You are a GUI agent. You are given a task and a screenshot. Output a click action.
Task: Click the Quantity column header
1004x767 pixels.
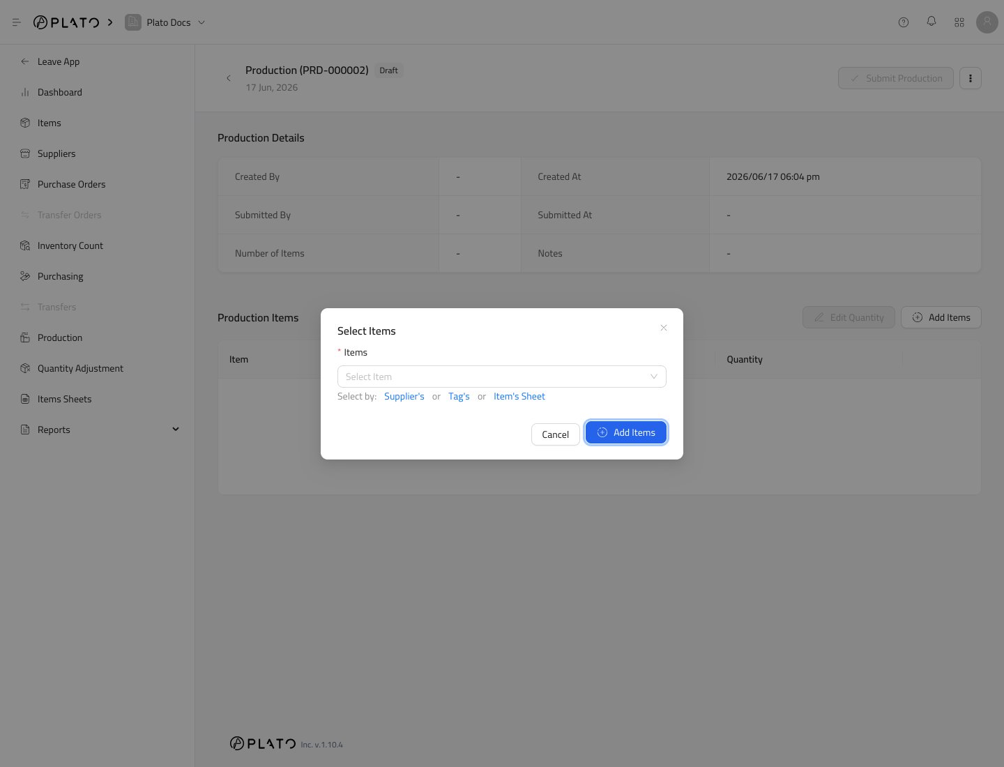(745, 359)
